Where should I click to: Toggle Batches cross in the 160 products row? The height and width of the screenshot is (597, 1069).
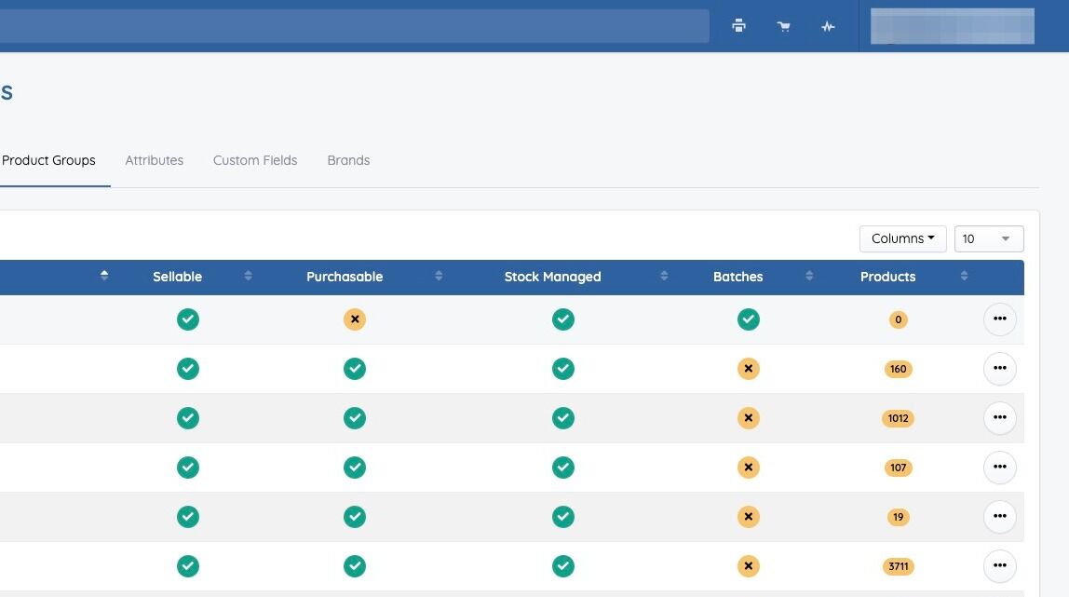(749, 369)
